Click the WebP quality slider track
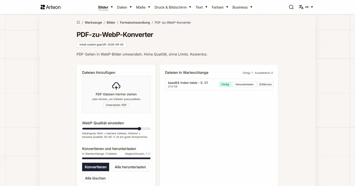The width and height of the screenshot is (355, 186). click(x=116, y=129)
